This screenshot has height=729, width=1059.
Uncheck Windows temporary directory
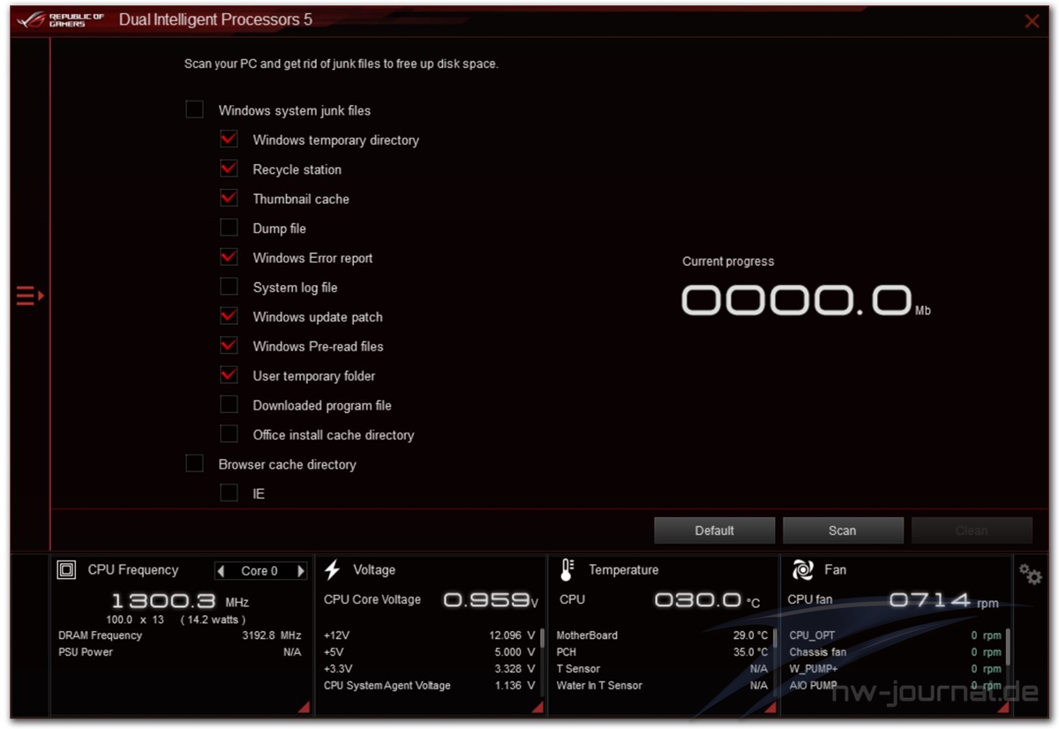pyautogui.click(x=229, y=139)
